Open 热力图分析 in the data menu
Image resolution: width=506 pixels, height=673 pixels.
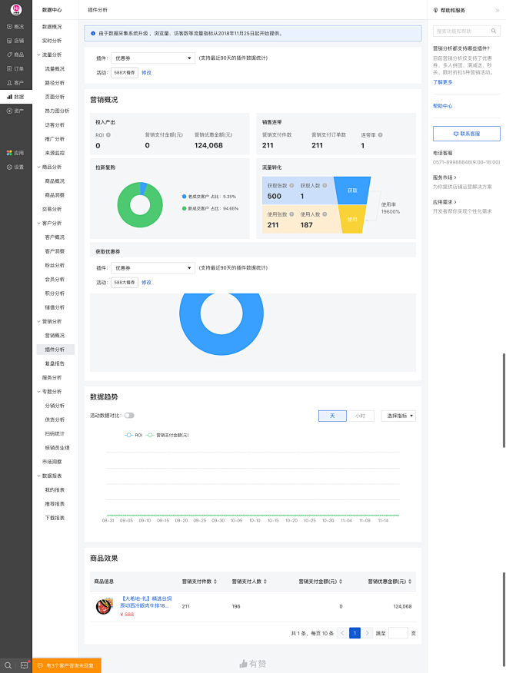[57, 111]
